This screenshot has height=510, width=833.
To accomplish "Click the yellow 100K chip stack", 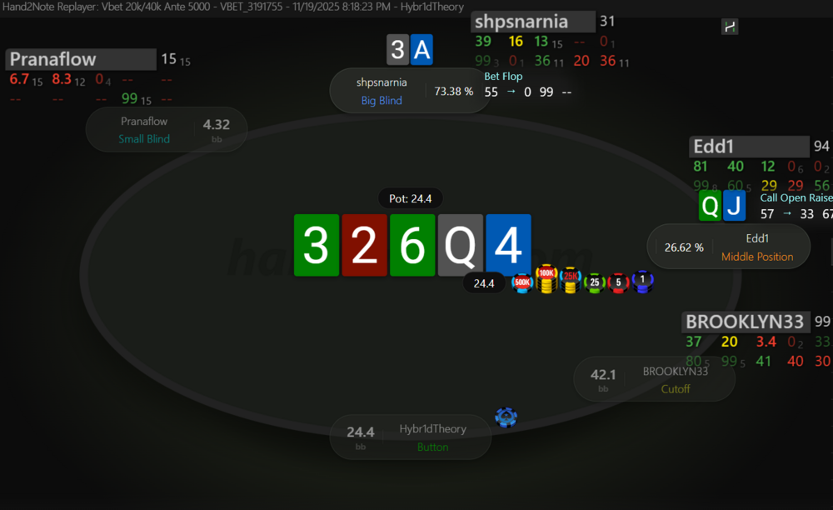I will (x=546, y=279).
